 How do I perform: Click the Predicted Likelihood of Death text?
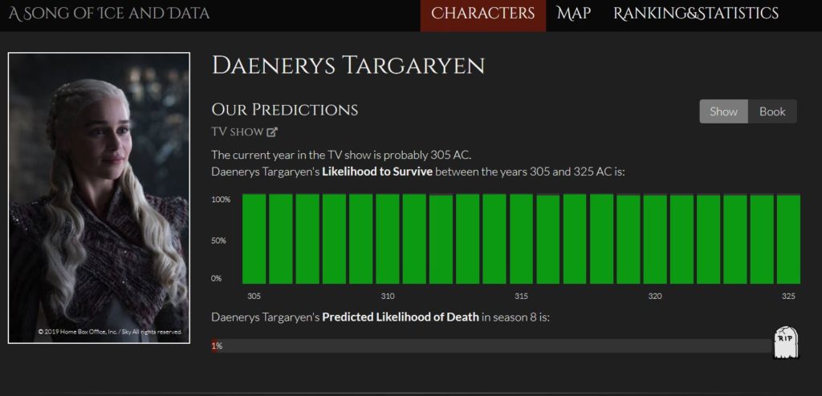[x=401, y=317]
